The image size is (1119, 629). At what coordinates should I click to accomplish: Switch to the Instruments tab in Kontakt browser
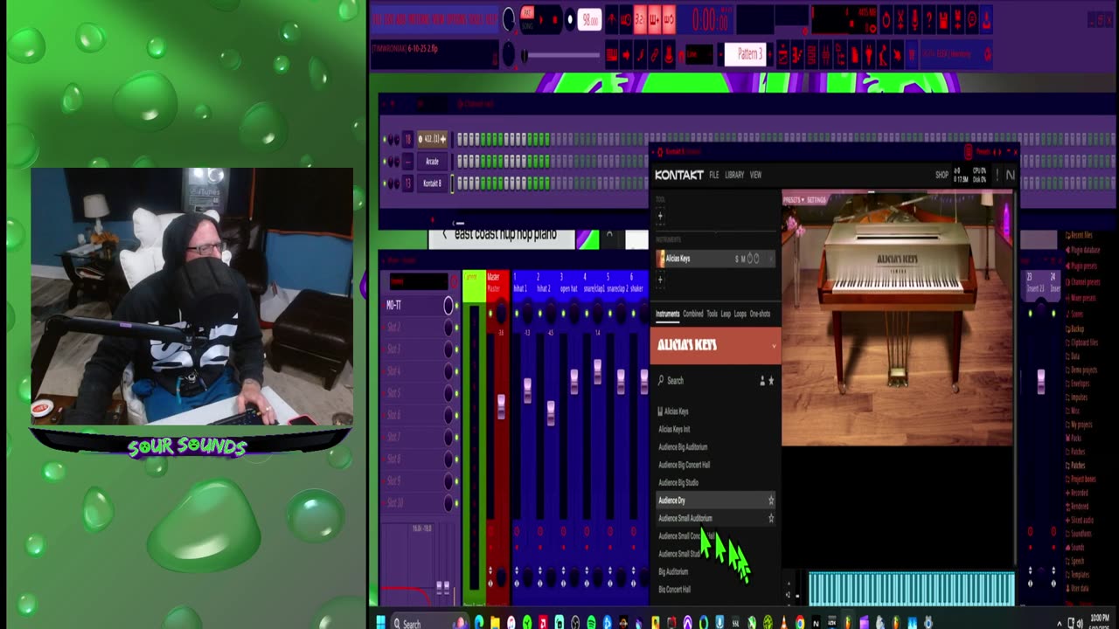click(668, 314)
